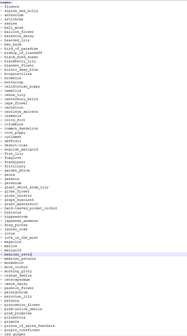Click the highlighted 'mexican_aster' line
This screenshot has height=336, width=187.
(93, 254)
